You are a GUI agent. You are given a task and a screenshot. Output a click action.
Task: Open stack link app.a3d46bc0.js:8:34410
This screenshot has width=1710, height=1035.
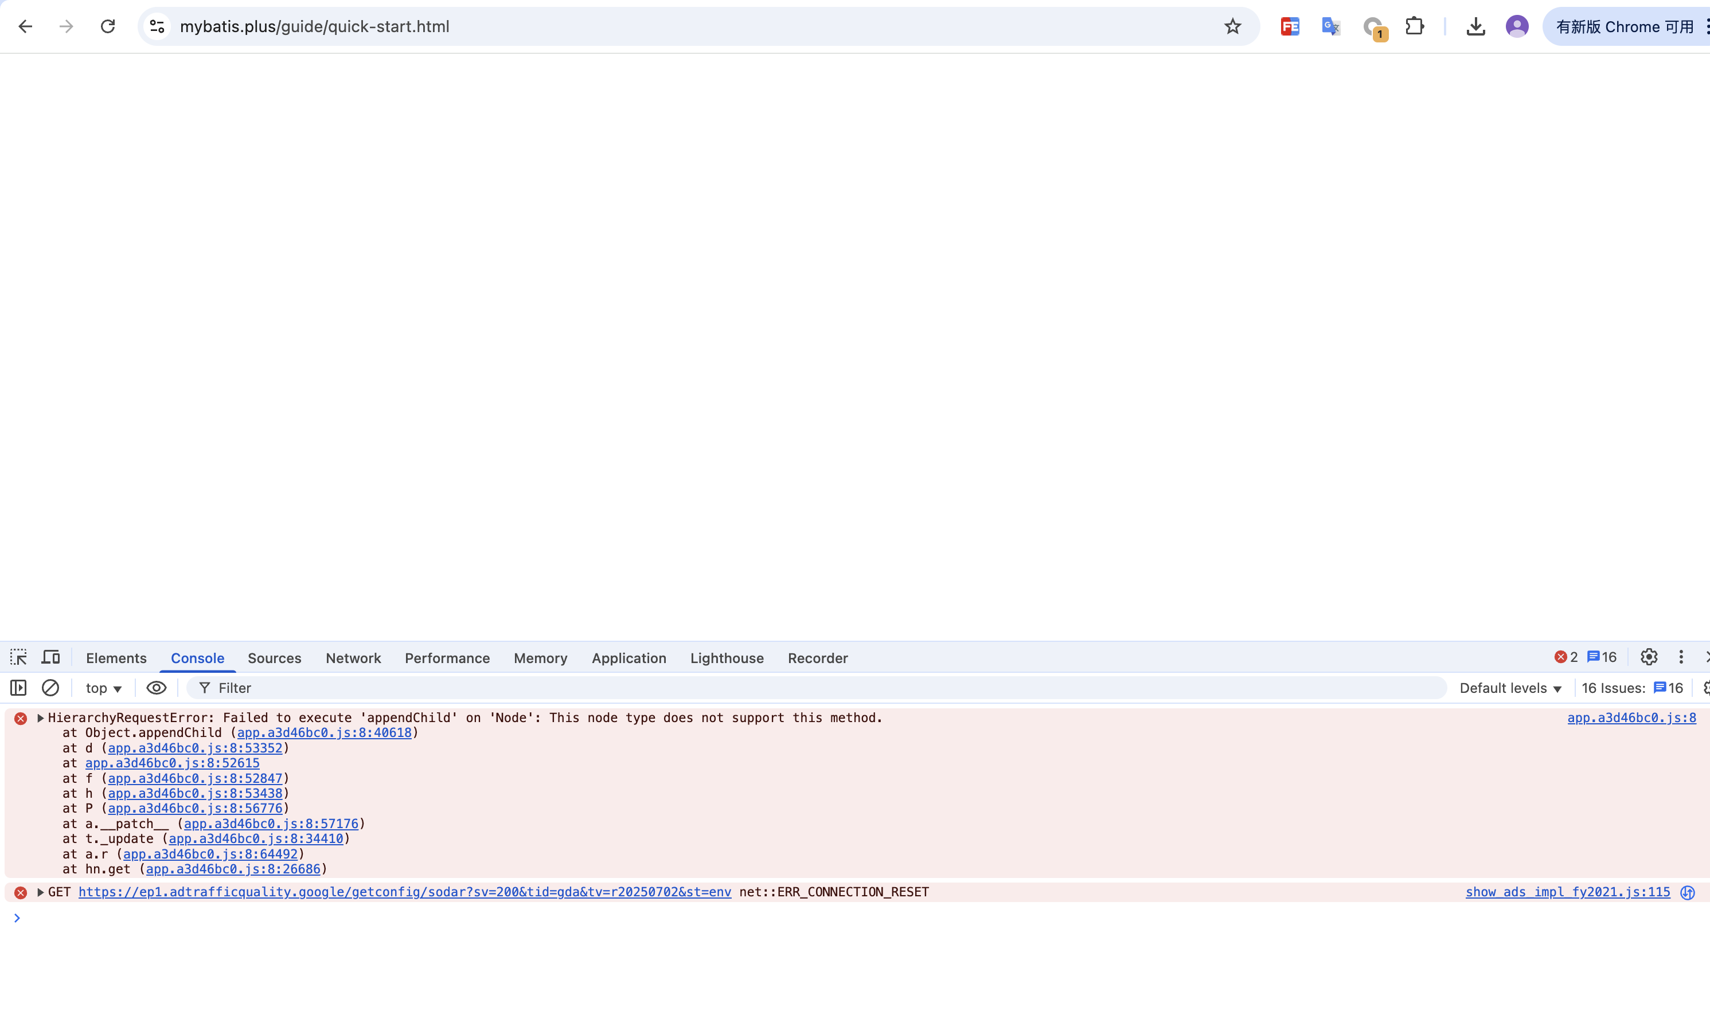[x=256, y=838]
